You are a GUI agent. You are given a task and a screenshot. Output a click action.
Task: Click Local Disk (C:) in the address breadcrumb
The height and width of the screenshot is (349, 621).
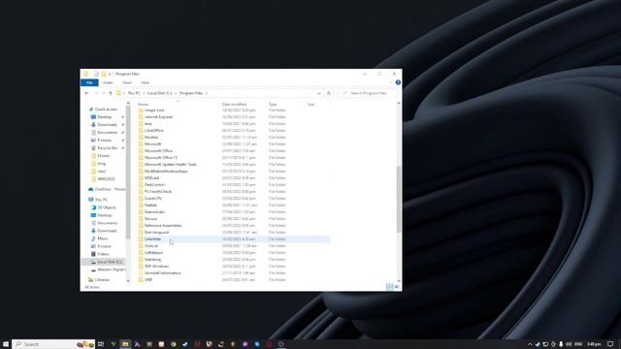pyautogui.click(x=159, y=93)
